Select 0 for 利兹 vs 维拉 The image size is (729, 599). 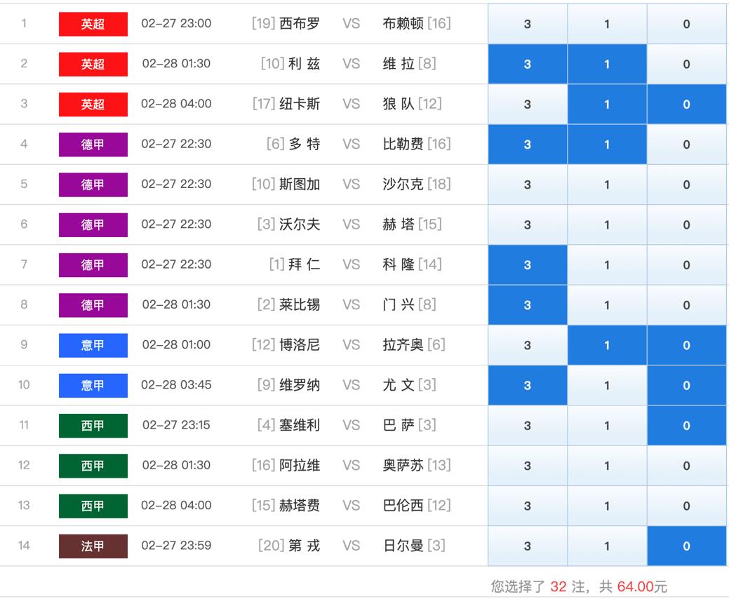coord(687,64)
